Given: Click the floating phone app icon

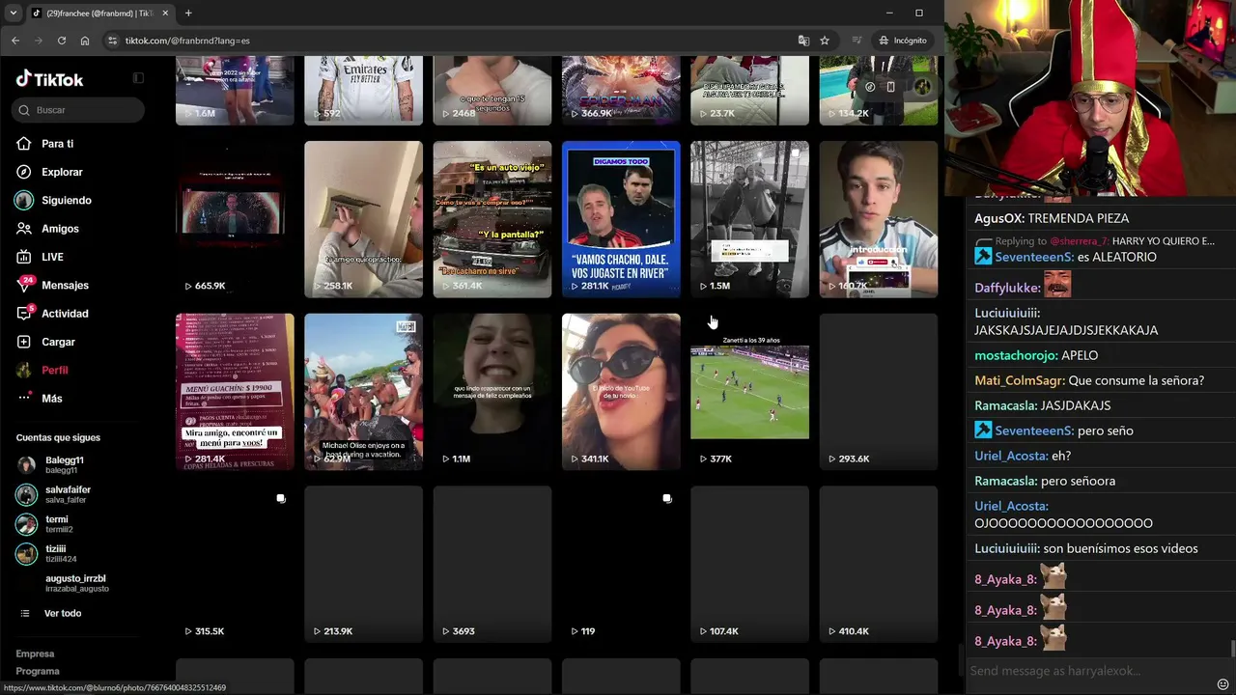Looking at the screenshot, I should (x=890, y=87).
